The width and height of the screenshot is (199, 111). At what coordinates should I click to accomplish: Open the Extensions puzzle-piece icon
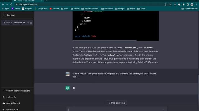pyautogui.click(x=183, y=5)
